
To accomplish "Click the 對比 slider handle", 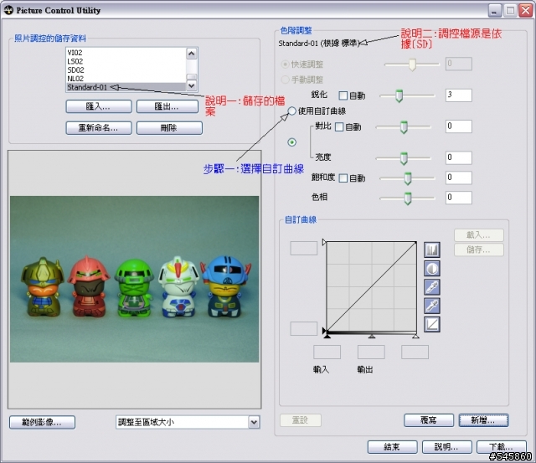I will coord(404,127).
